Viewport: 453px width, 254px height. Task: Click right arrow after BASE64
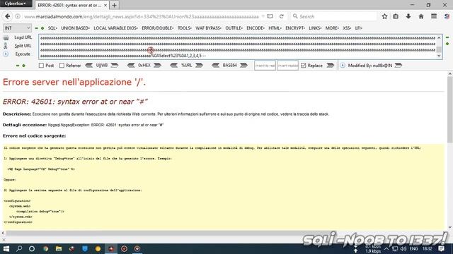tap(243, 66)
